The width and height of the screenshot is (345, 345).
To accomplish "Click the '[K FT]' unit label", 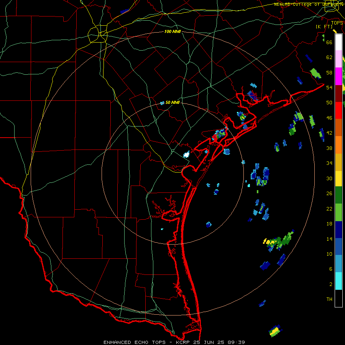I will [324, 27].
